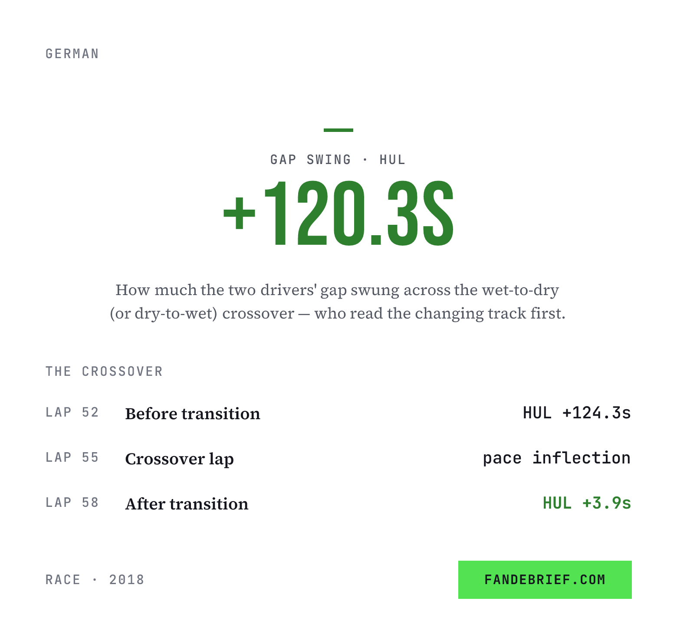Click the gap swing description paragraph
The image size is (677, 644).
pyautogui.click(x=338, y=301)
